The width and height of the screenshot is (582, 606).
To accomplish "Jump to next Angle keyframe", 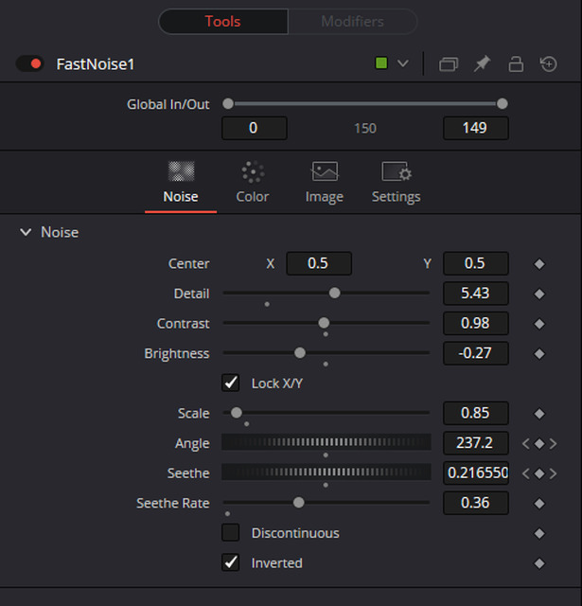I will pyautogui.click(x=553, y=443).
